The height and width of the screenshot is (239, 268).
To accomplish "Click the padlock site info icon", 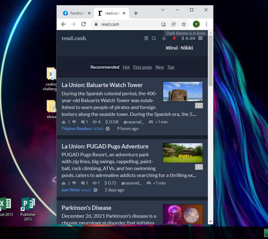I will [96, 24].
